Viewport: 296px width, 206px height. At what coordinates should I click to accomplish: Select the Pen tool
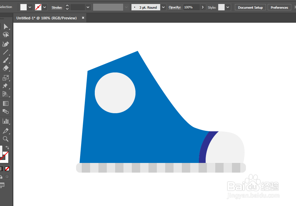tap(6, 44)
